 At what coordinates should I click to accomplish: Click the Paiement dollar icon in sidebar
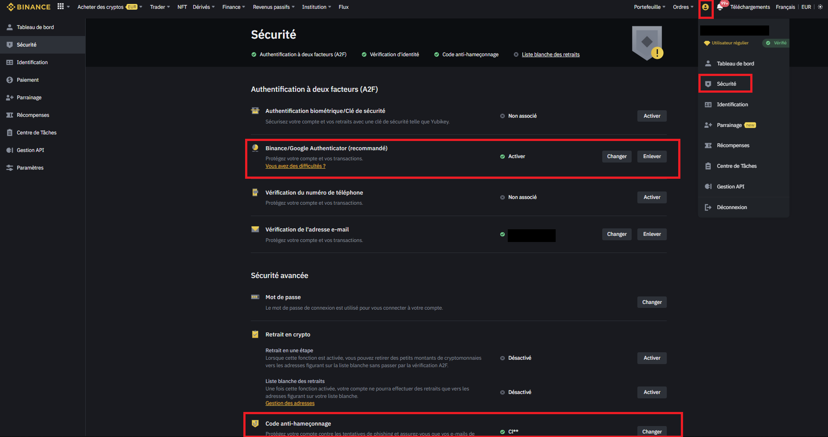(x=10, y=80)
